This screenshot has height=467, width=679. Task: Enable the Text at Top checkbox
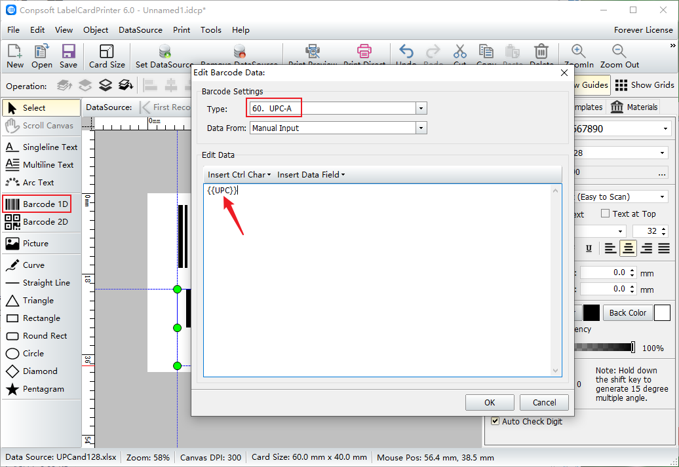coord(606,214)
